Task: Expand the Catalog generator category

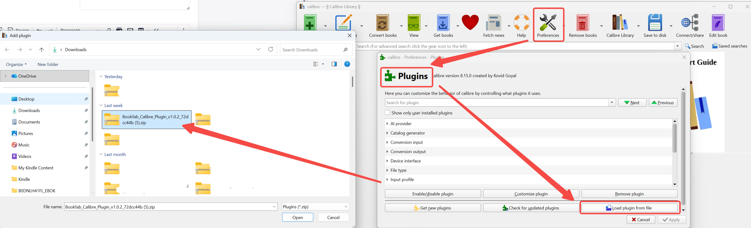Action: tap(387, 133)
